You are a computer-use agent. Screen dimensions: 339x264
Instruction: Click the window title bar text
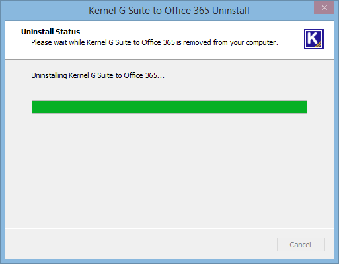(x=169, y=11)
